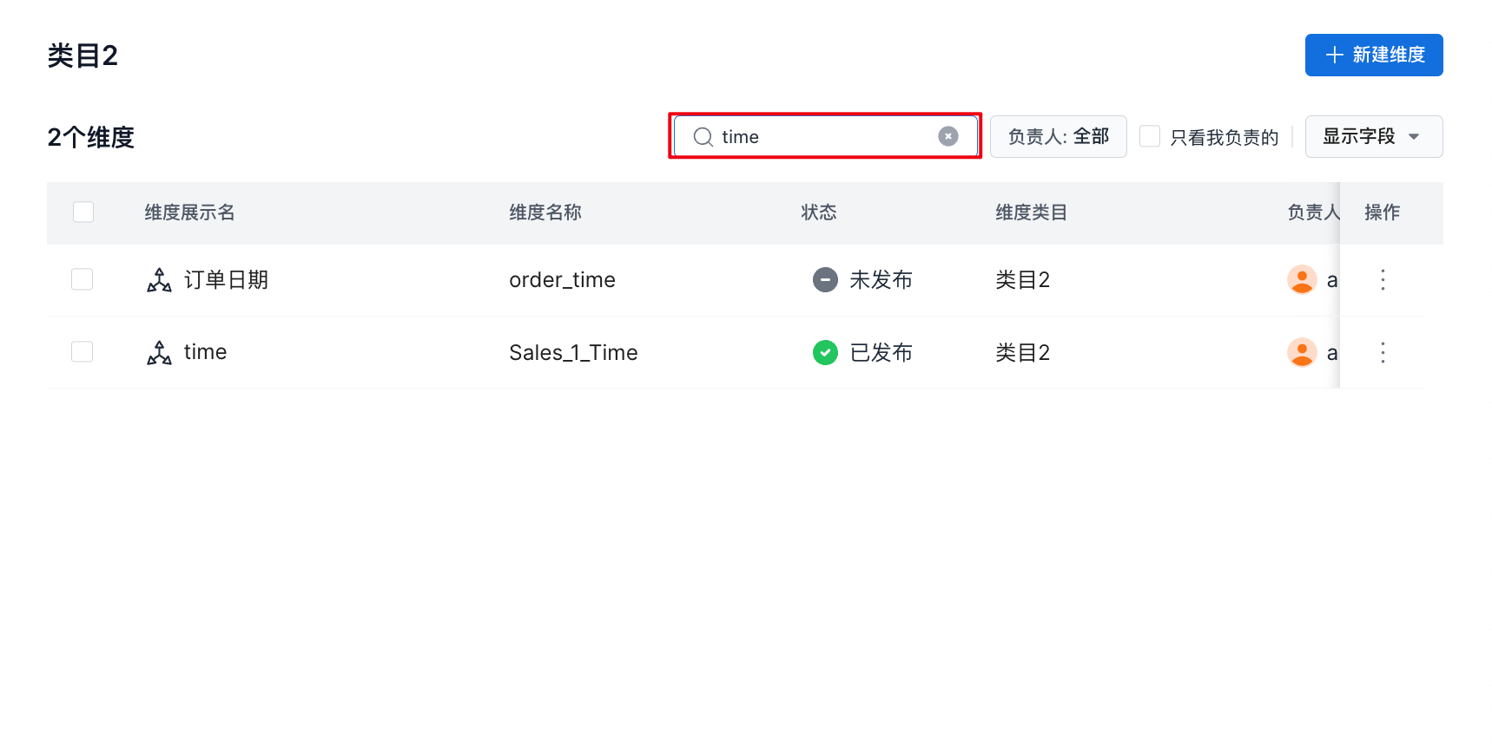Click the 维度展示名 column header
Image resolution: width=1492 pixels, height=752 pixels.
click(x=189, y=213)
